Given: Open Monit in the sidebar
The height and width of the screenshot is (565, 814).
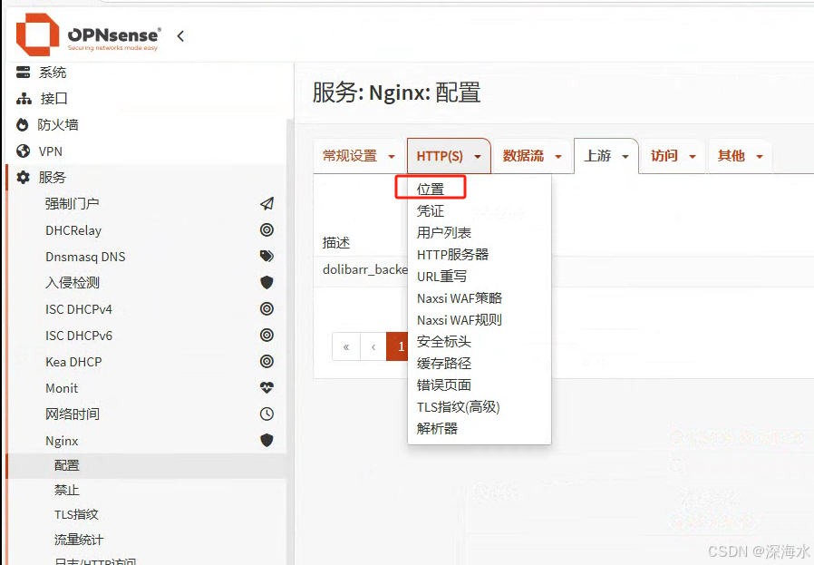Looking at the screenshot, I should tap(62, 388).
